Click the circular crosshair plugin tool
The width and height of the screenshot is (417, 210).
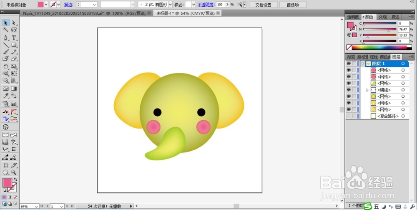(5, 127)
